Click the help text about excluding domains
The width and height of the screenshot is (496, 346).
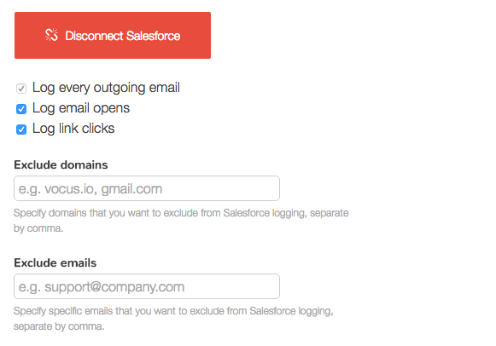click(181, 221)
